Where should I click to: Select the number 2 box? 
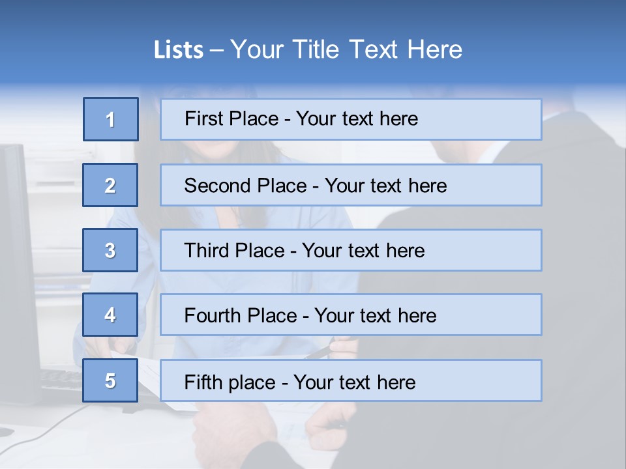[110, 185]
